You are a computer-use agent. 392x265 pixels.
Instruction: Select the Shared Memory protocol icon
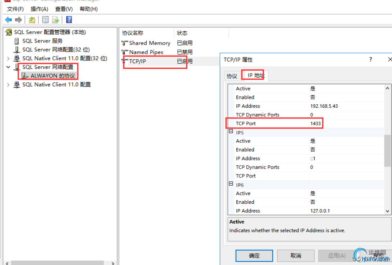coord(124,43)
